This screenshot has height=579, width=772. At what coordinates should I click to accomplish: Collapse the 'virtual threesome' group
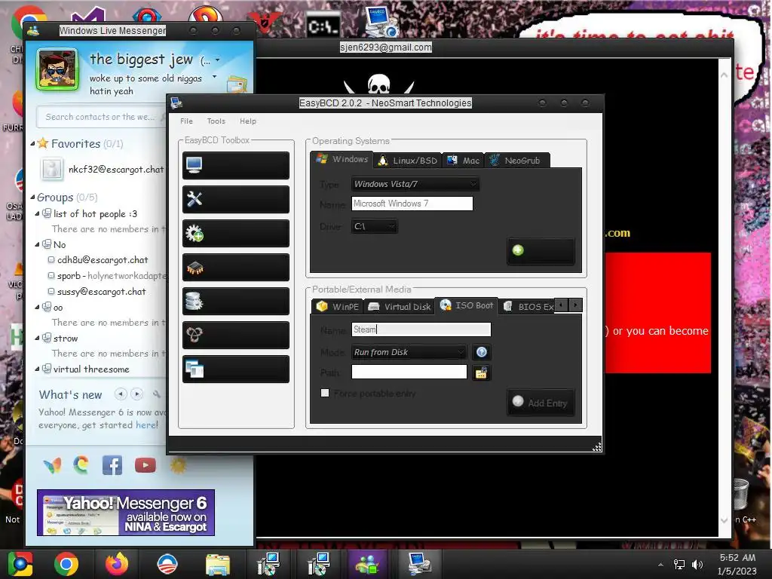(x=38, y=369)
